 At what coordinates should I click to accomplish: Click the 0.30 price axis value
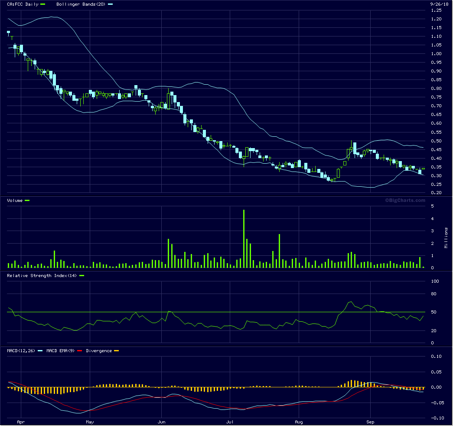click(x=436, y=176)
